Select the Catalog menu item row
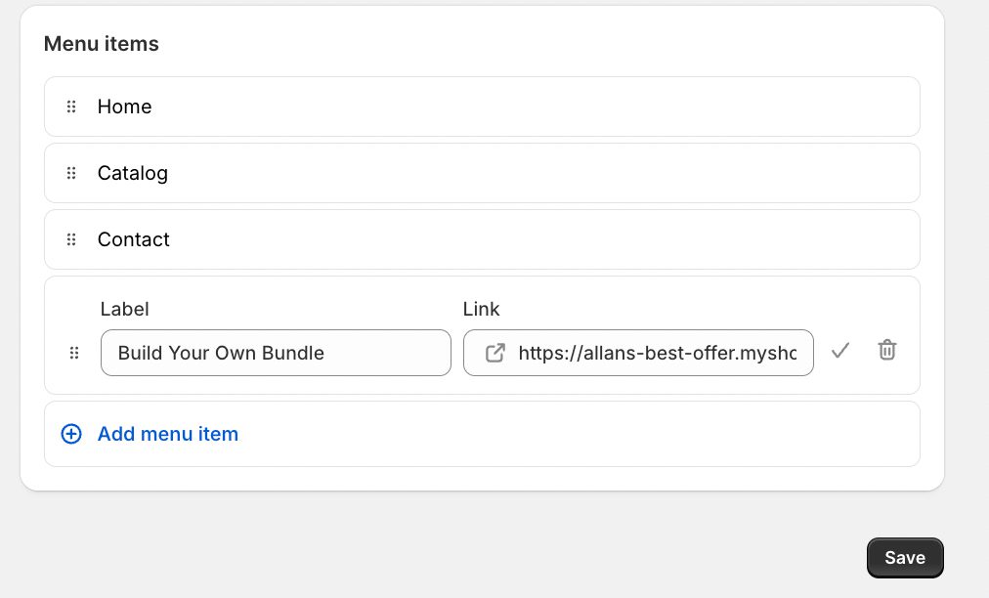The height and width of the screenshot is (598, 989). tap(489, 173)
